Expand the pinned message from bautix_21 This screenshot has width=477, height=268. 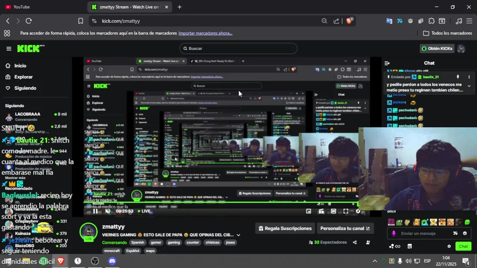469,86
